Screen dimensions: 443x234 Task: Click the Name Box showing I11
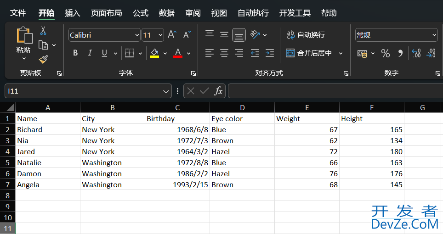click(x=83, y=91)
